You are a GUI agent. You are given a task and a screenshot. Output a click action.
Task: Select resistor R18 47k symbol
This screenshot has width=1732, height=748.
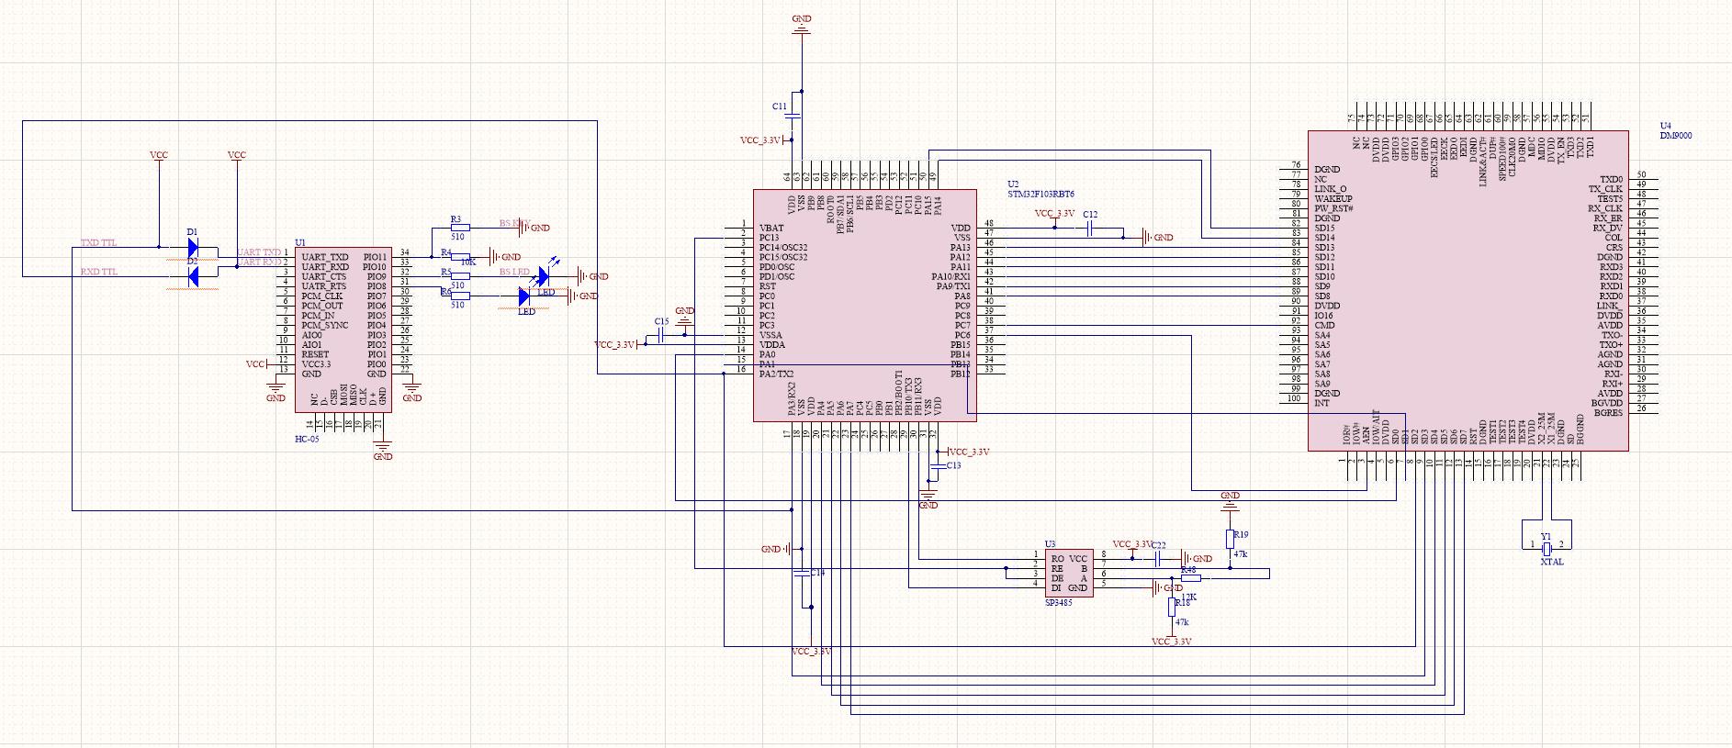point(1171,607)
